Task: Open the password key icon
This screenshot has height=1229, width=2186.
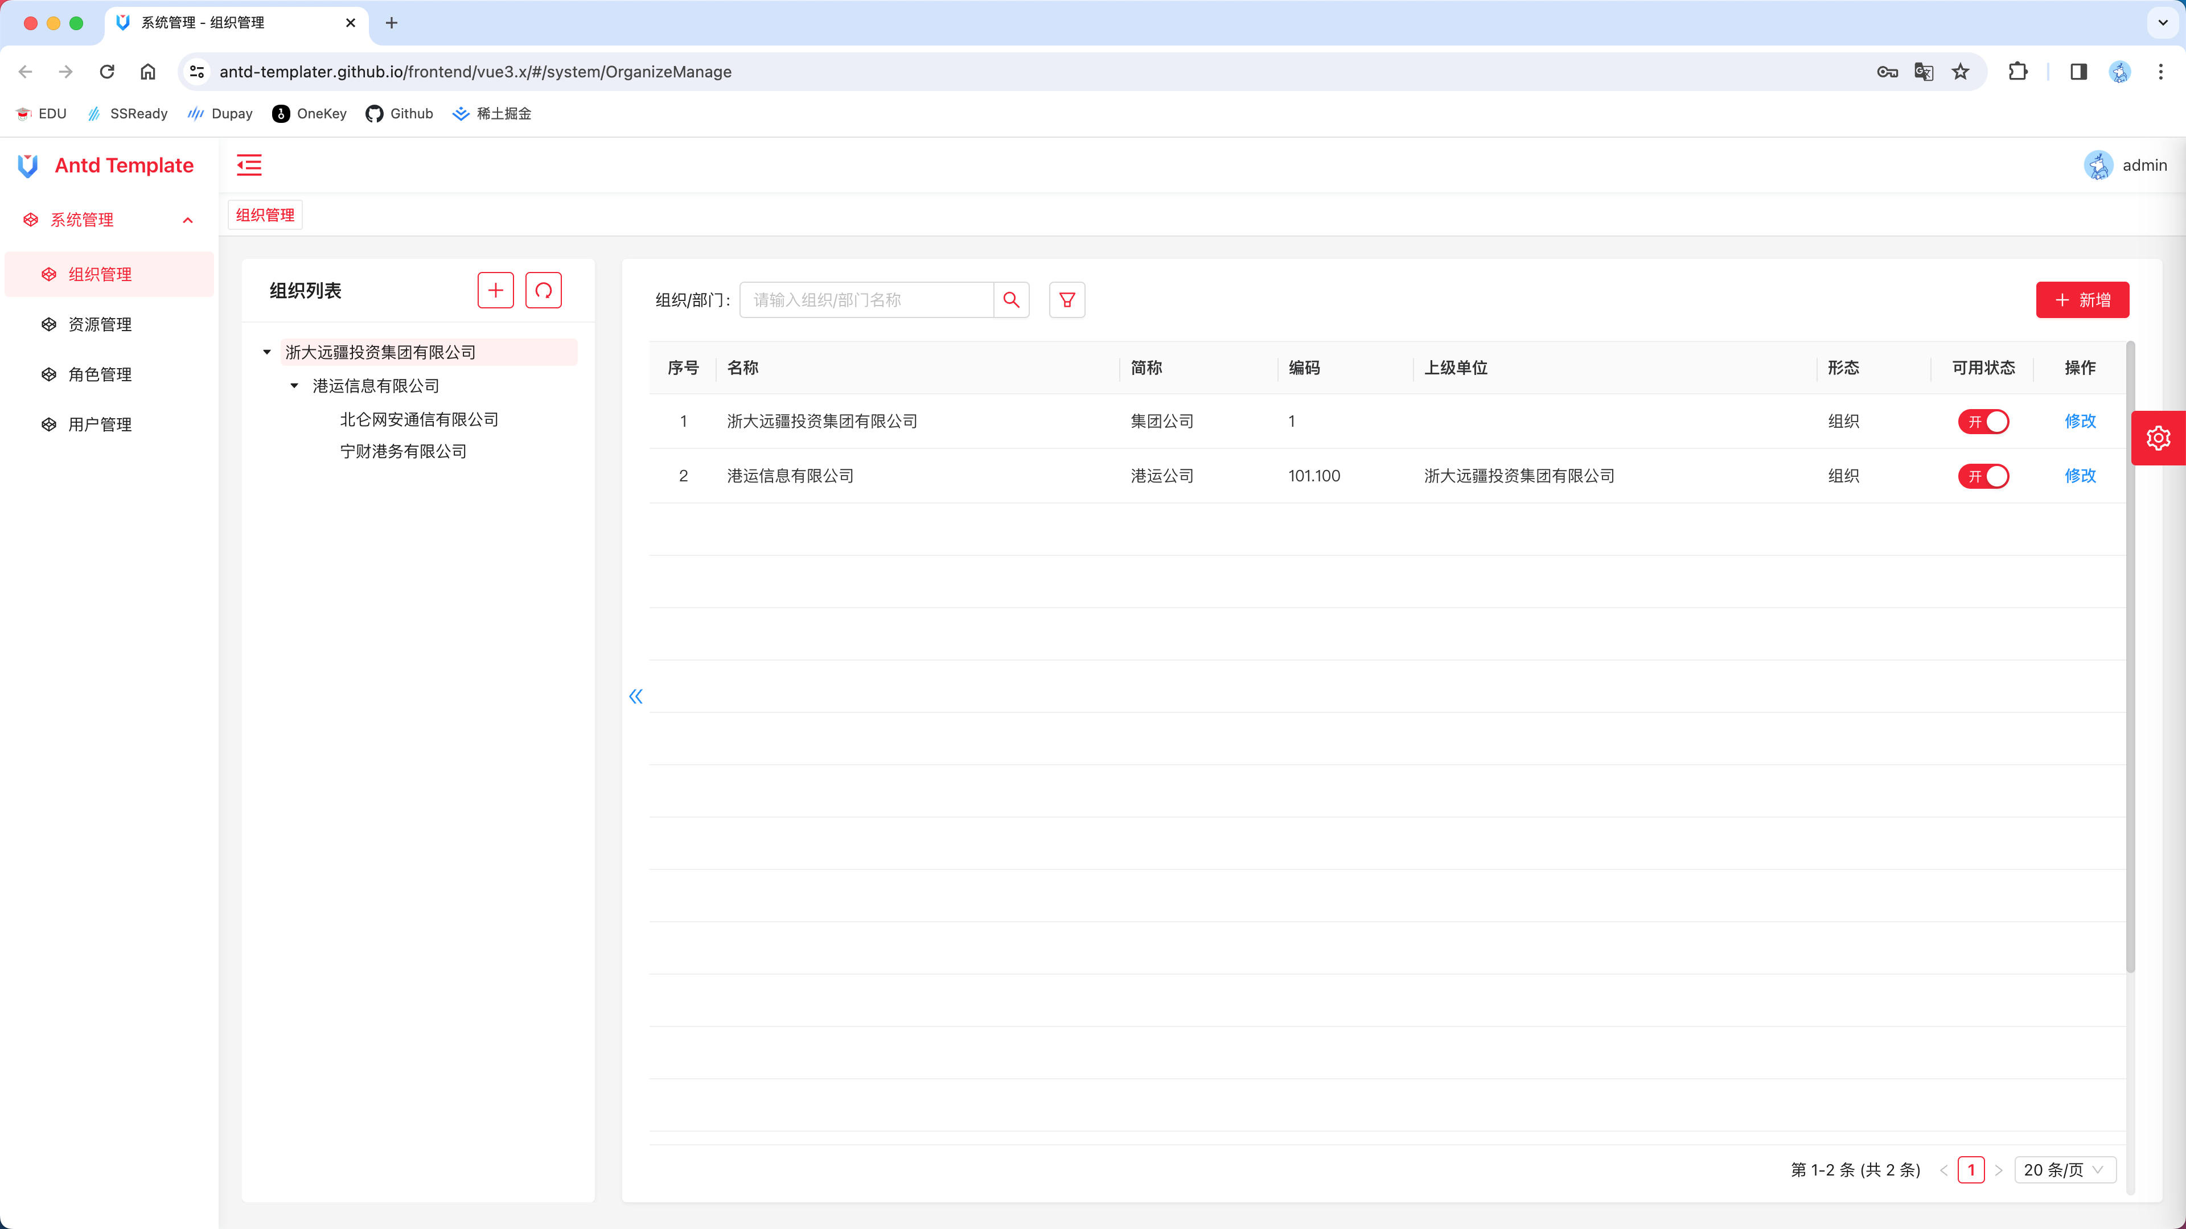Action: point(1887,71)
